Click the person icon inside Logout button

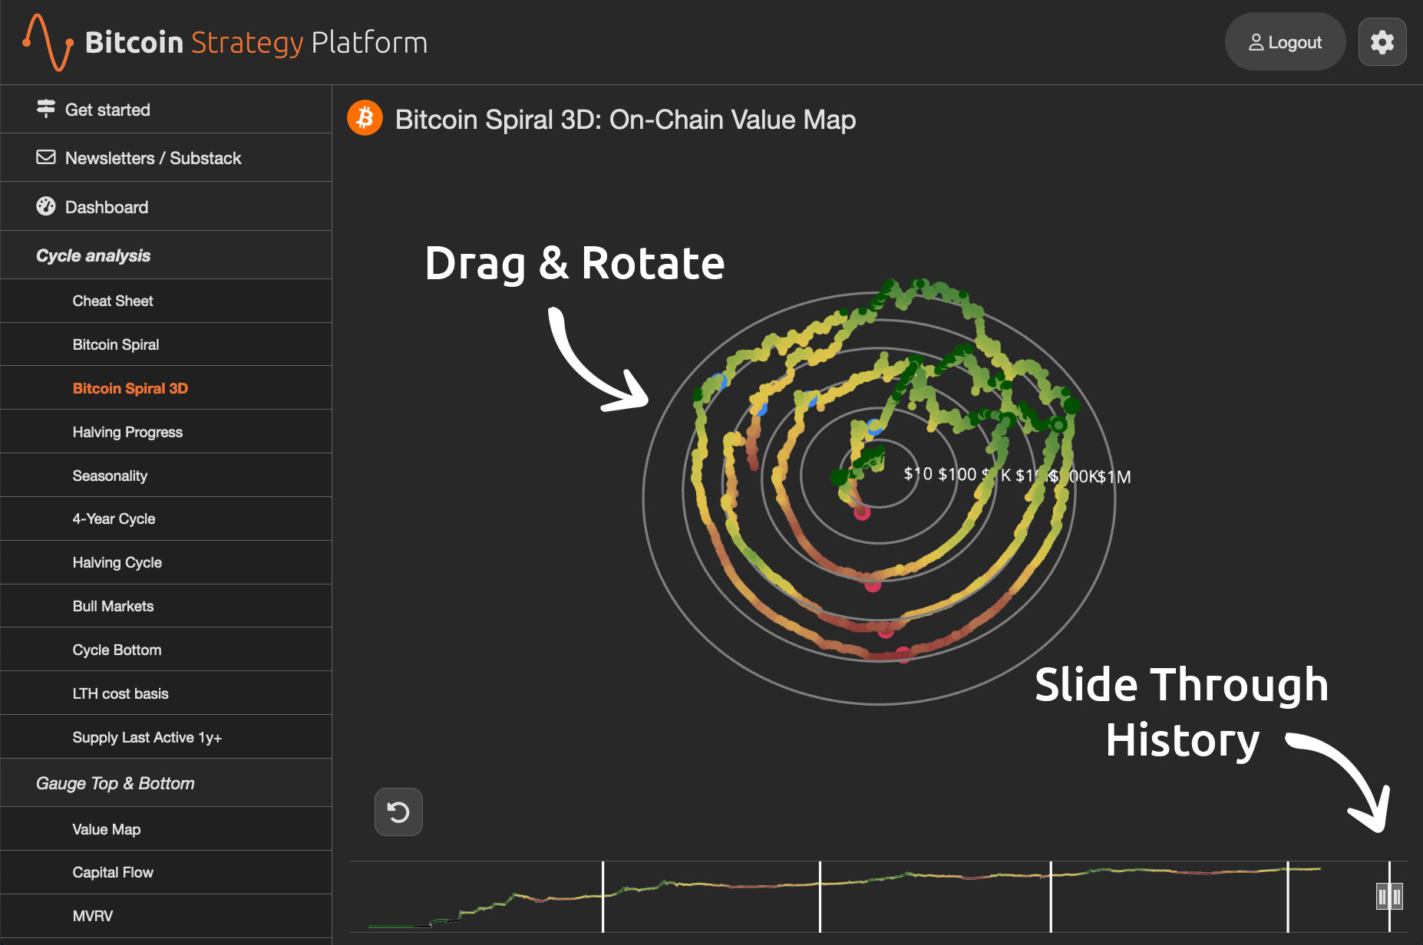coord(1256,42)
